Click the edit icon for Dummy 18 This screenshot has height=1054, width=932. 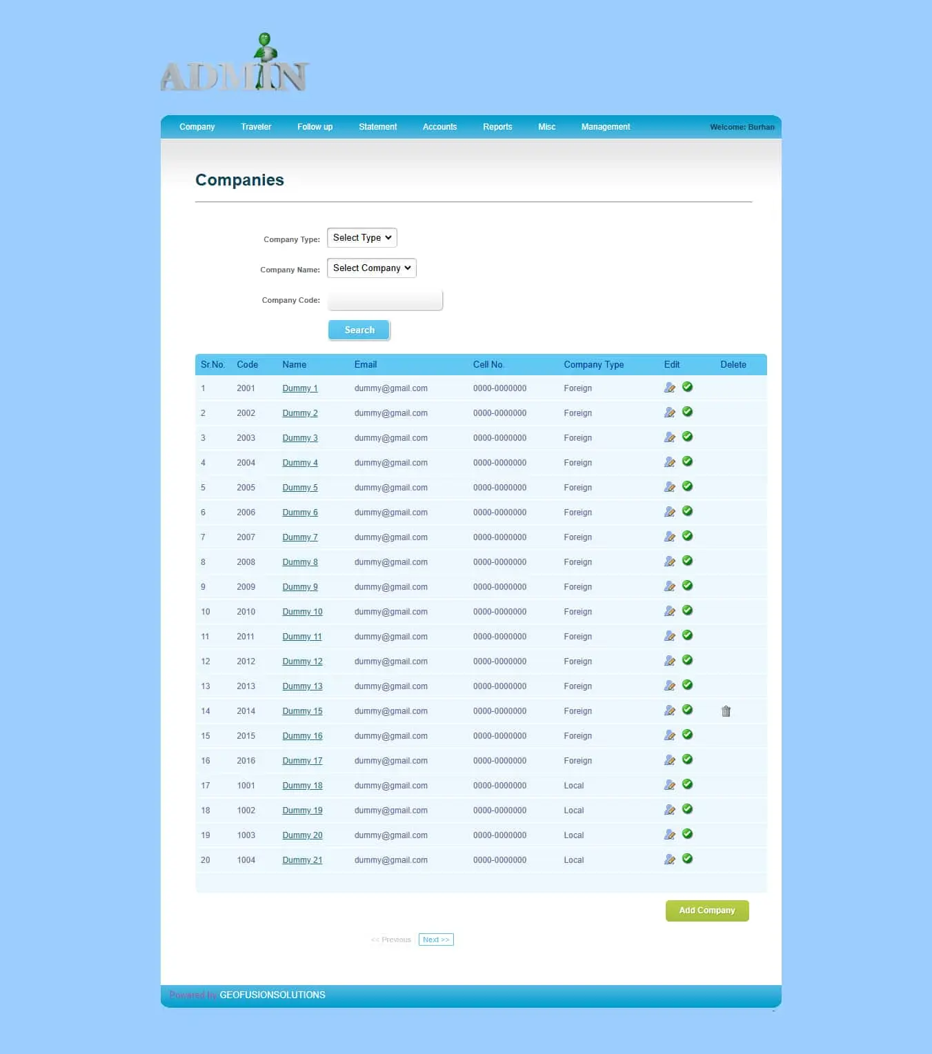pos(669,785)
